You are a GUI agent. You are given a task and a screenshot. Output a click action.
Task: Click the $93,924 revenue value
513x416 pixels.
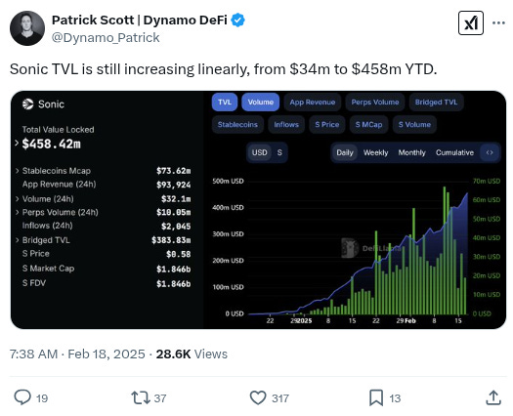[173, 185]
